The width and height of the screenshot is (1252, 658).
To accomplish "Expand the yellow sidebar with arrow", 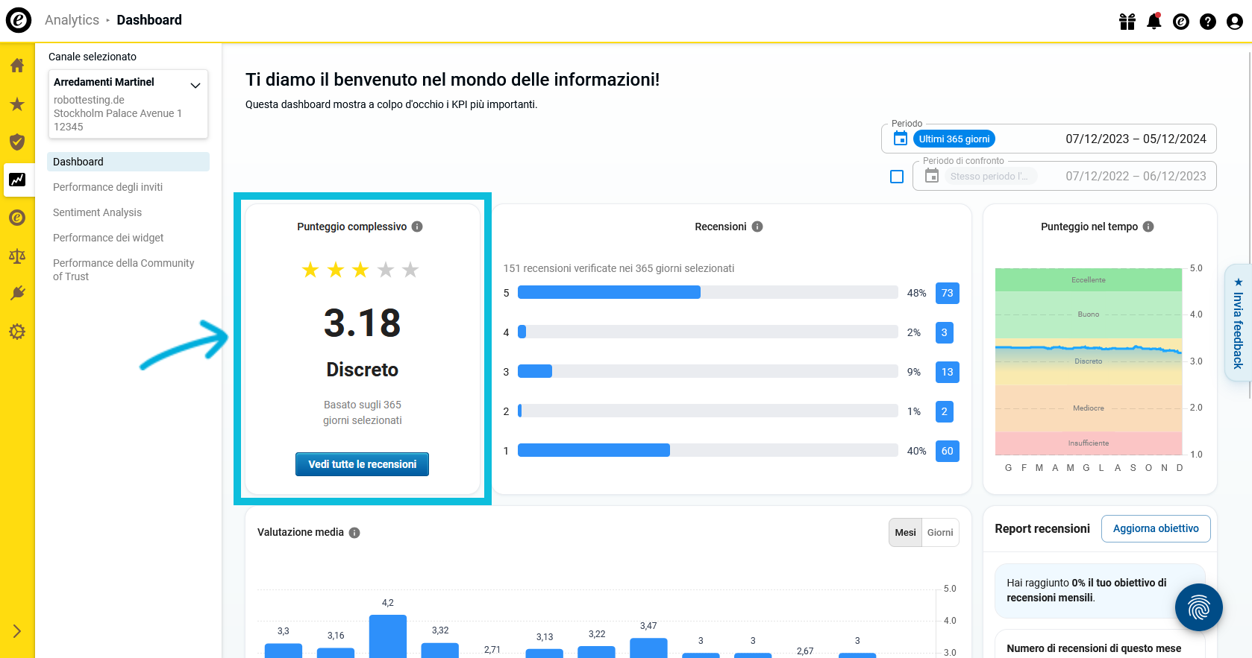I will [17, 631].
